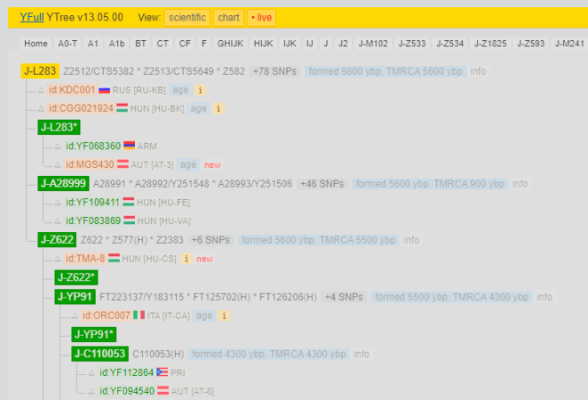Viewport: 588px width, 400px height.
Task: Click the age badge for ORC007
Action: pyautogui.click(x=204, y=316)
